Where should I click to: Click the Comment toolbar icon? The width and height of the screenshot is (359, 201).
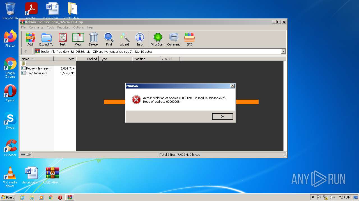coord(174,39)
